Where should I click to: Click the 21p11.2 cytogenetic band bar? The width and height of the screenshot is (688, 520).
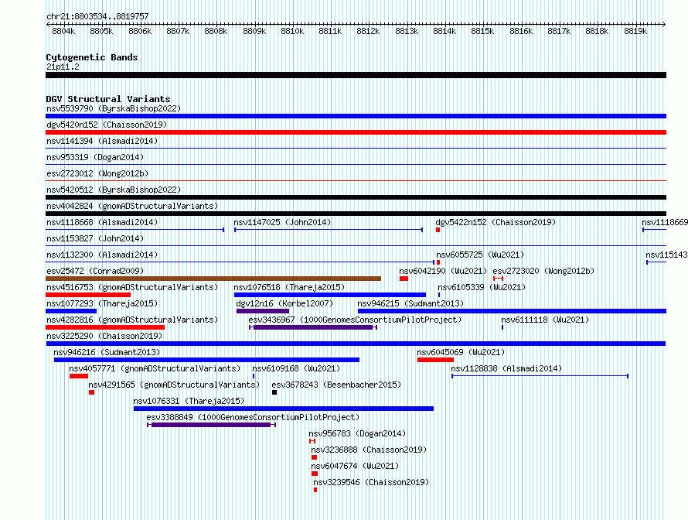[356, 75]
